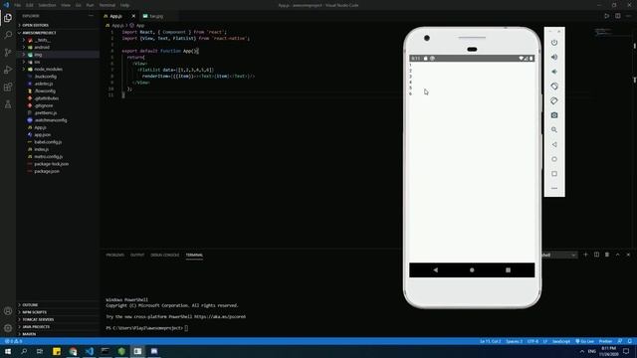637x358 pixels.
Task: Rotate emulator left
Action: tap(554, 87)
